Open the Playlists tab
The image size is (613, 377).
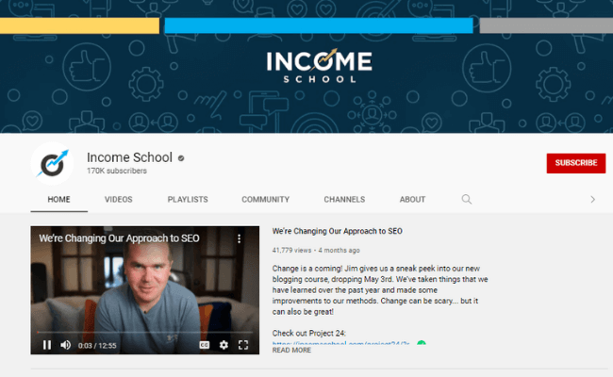coord(188,199)
